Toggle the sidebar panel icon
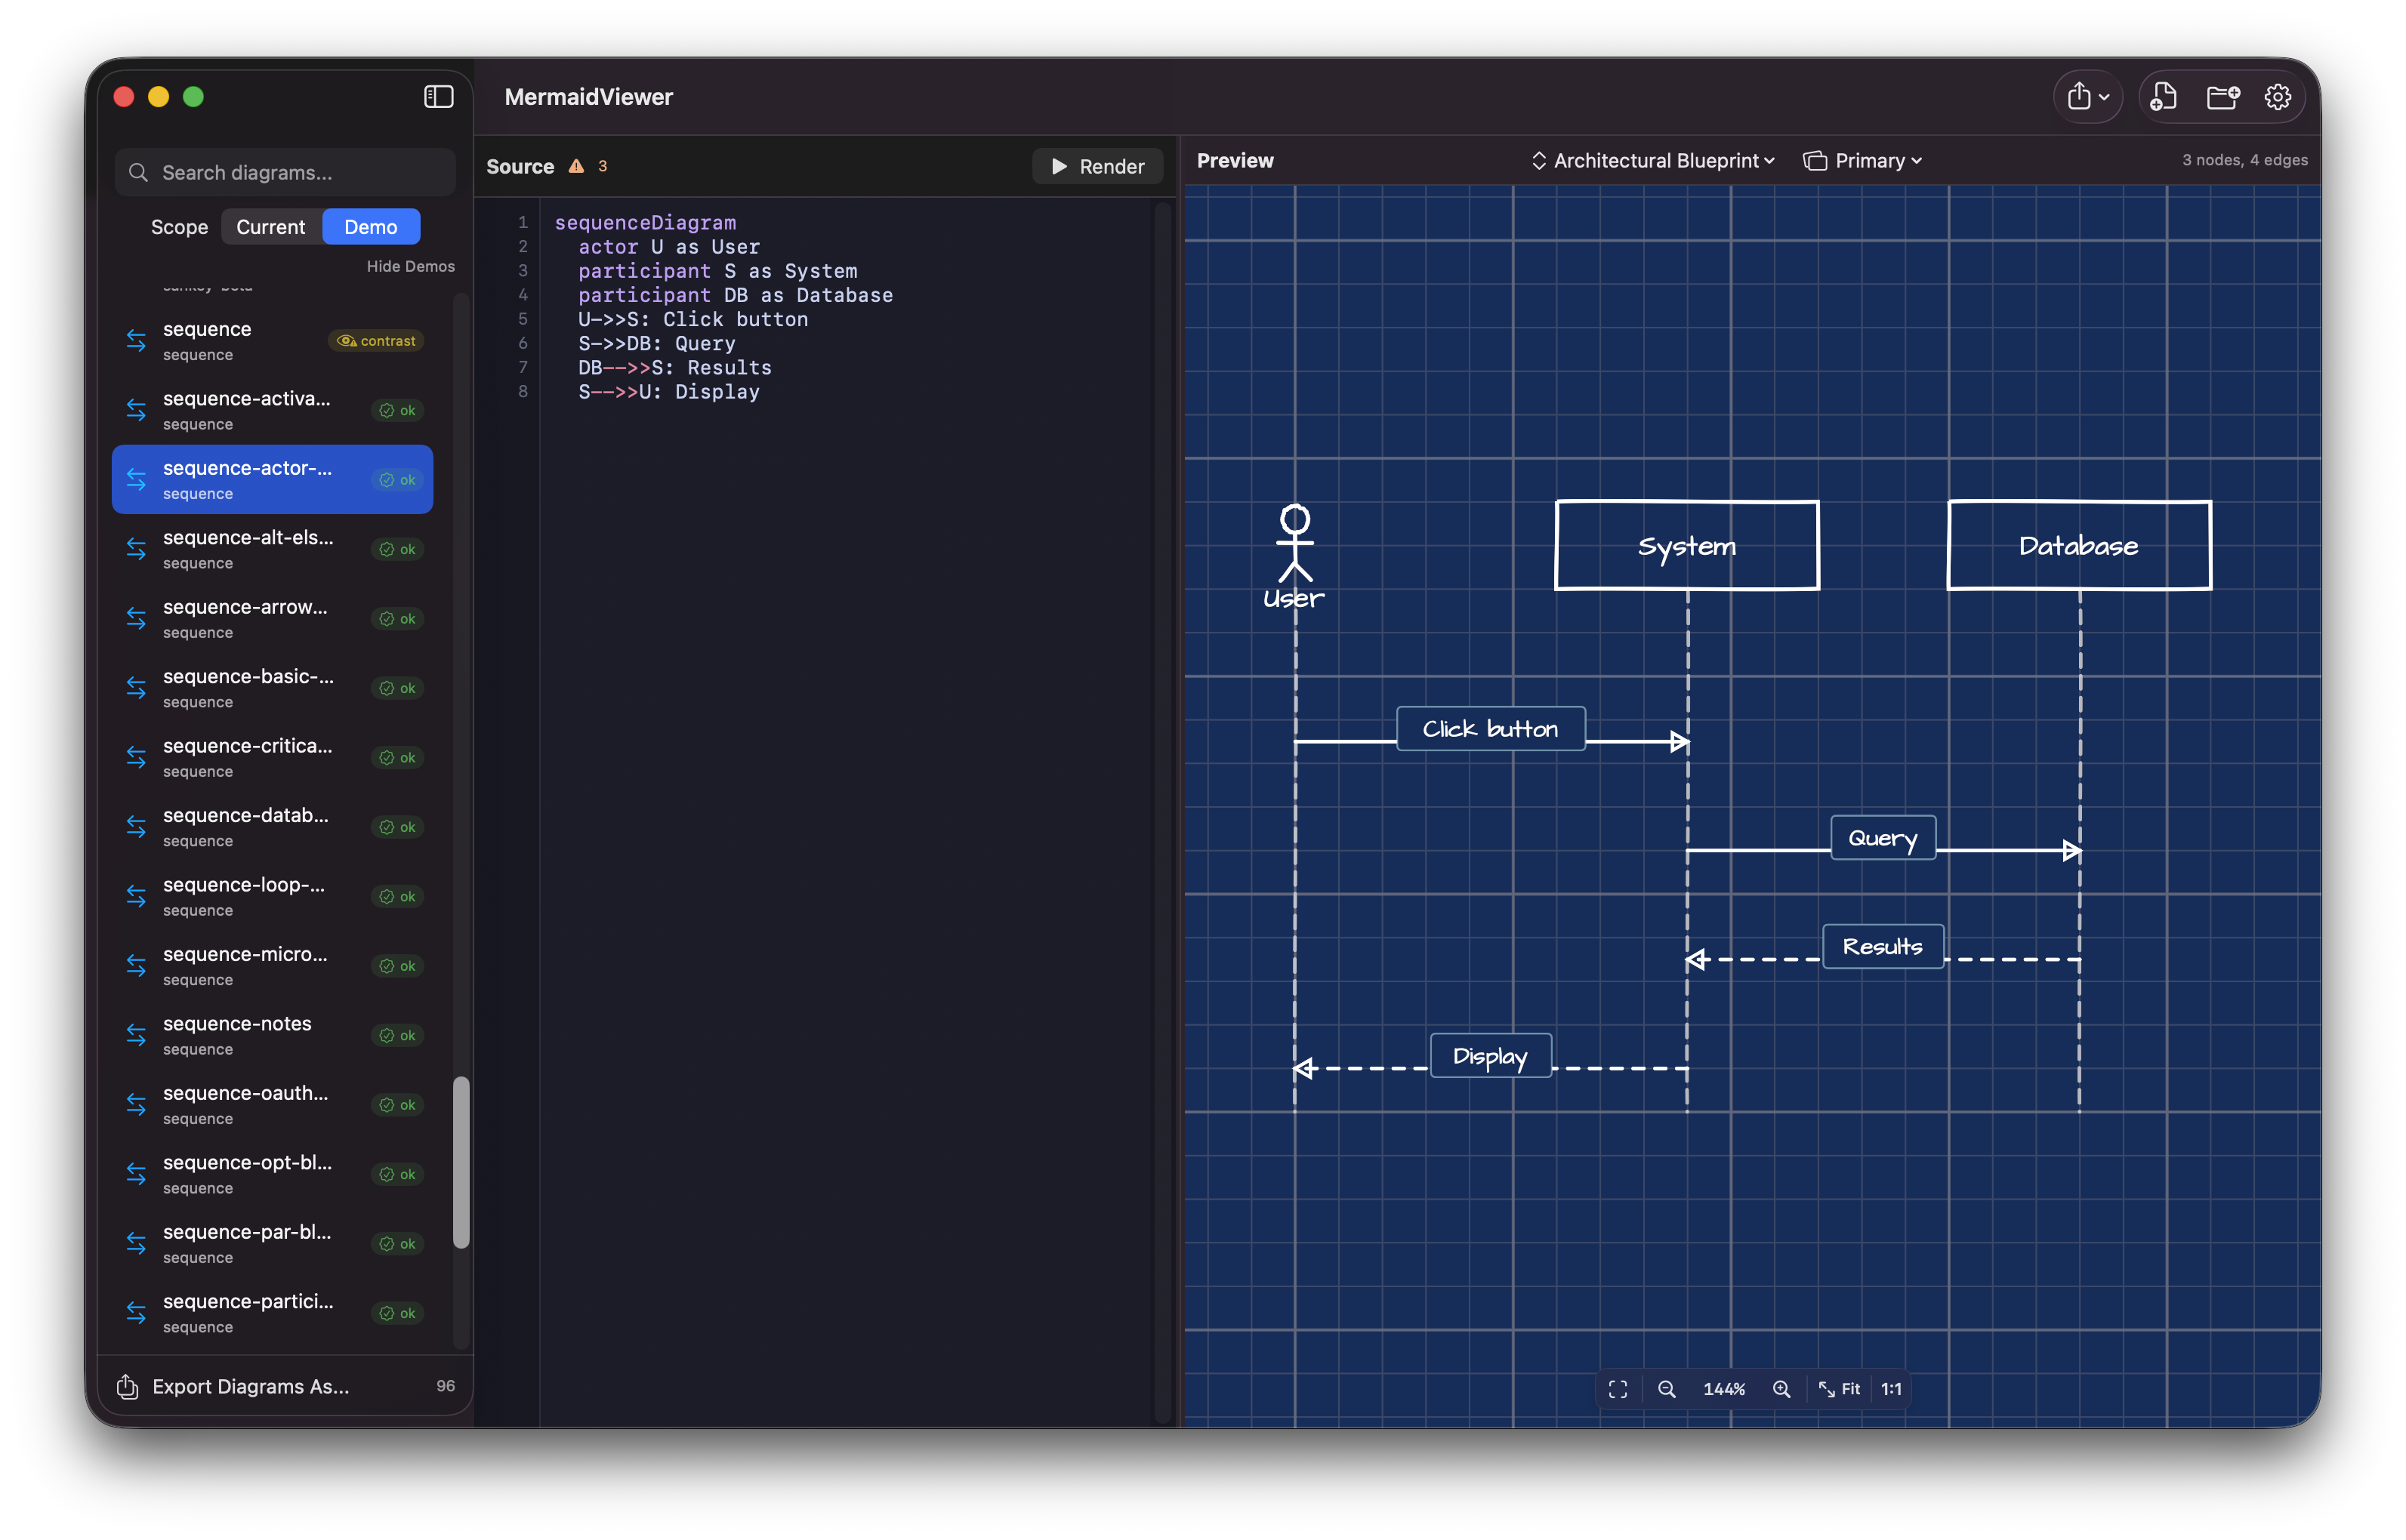Screen dimensions: 2406x1540 (438, 97)
